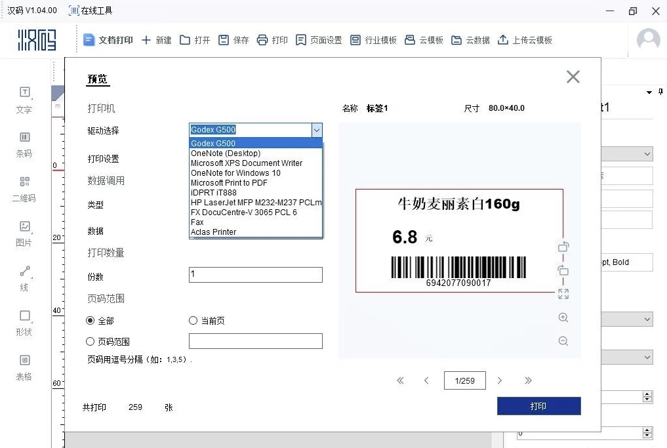The width and height of the screenshot is (667, 448).
Task: Open 页面设置 in the toolbar
Action: [319, 40]
